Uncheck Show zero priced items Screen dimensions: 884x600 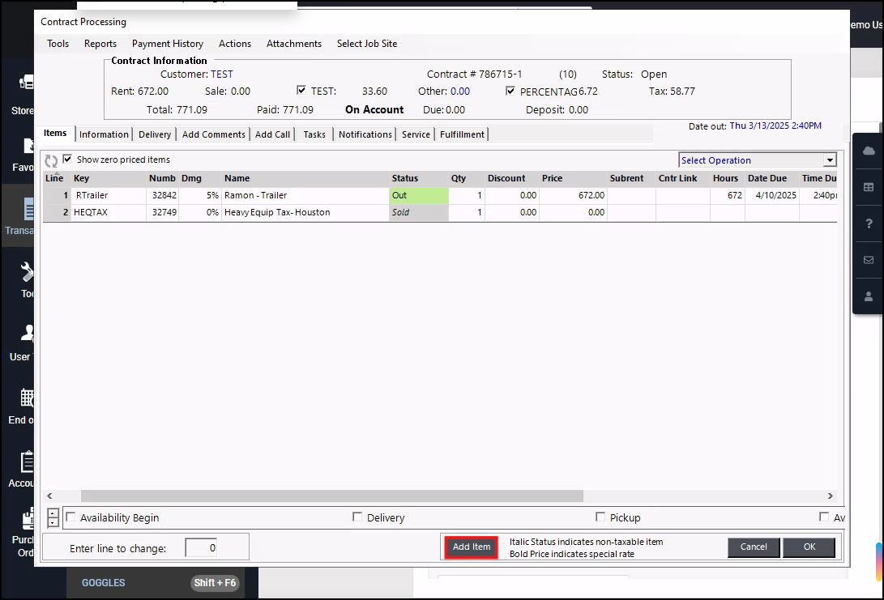pos(68,160)
